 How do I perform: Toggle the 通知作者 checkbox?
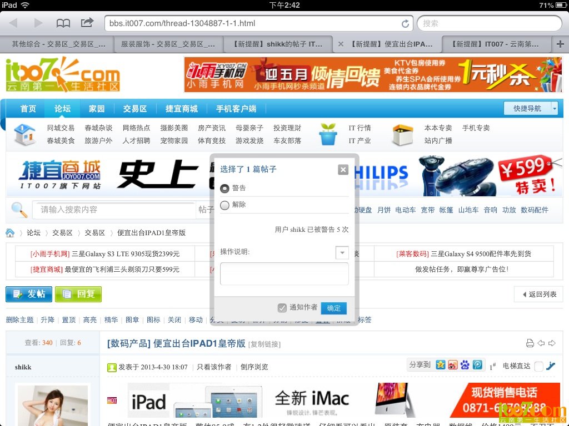pyautogui.click(x=282, y=308)
